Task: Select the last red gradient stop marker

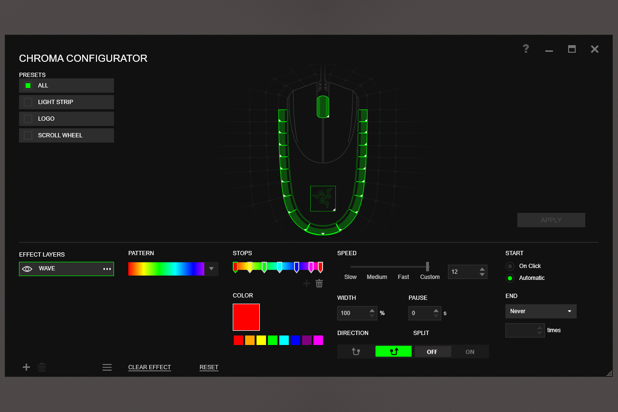Action: click(x=321, y=267)
